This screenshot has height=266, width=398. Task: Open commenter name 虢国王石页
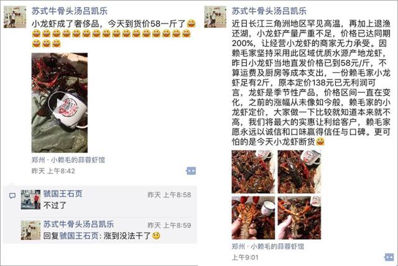[x=63, y=194]
